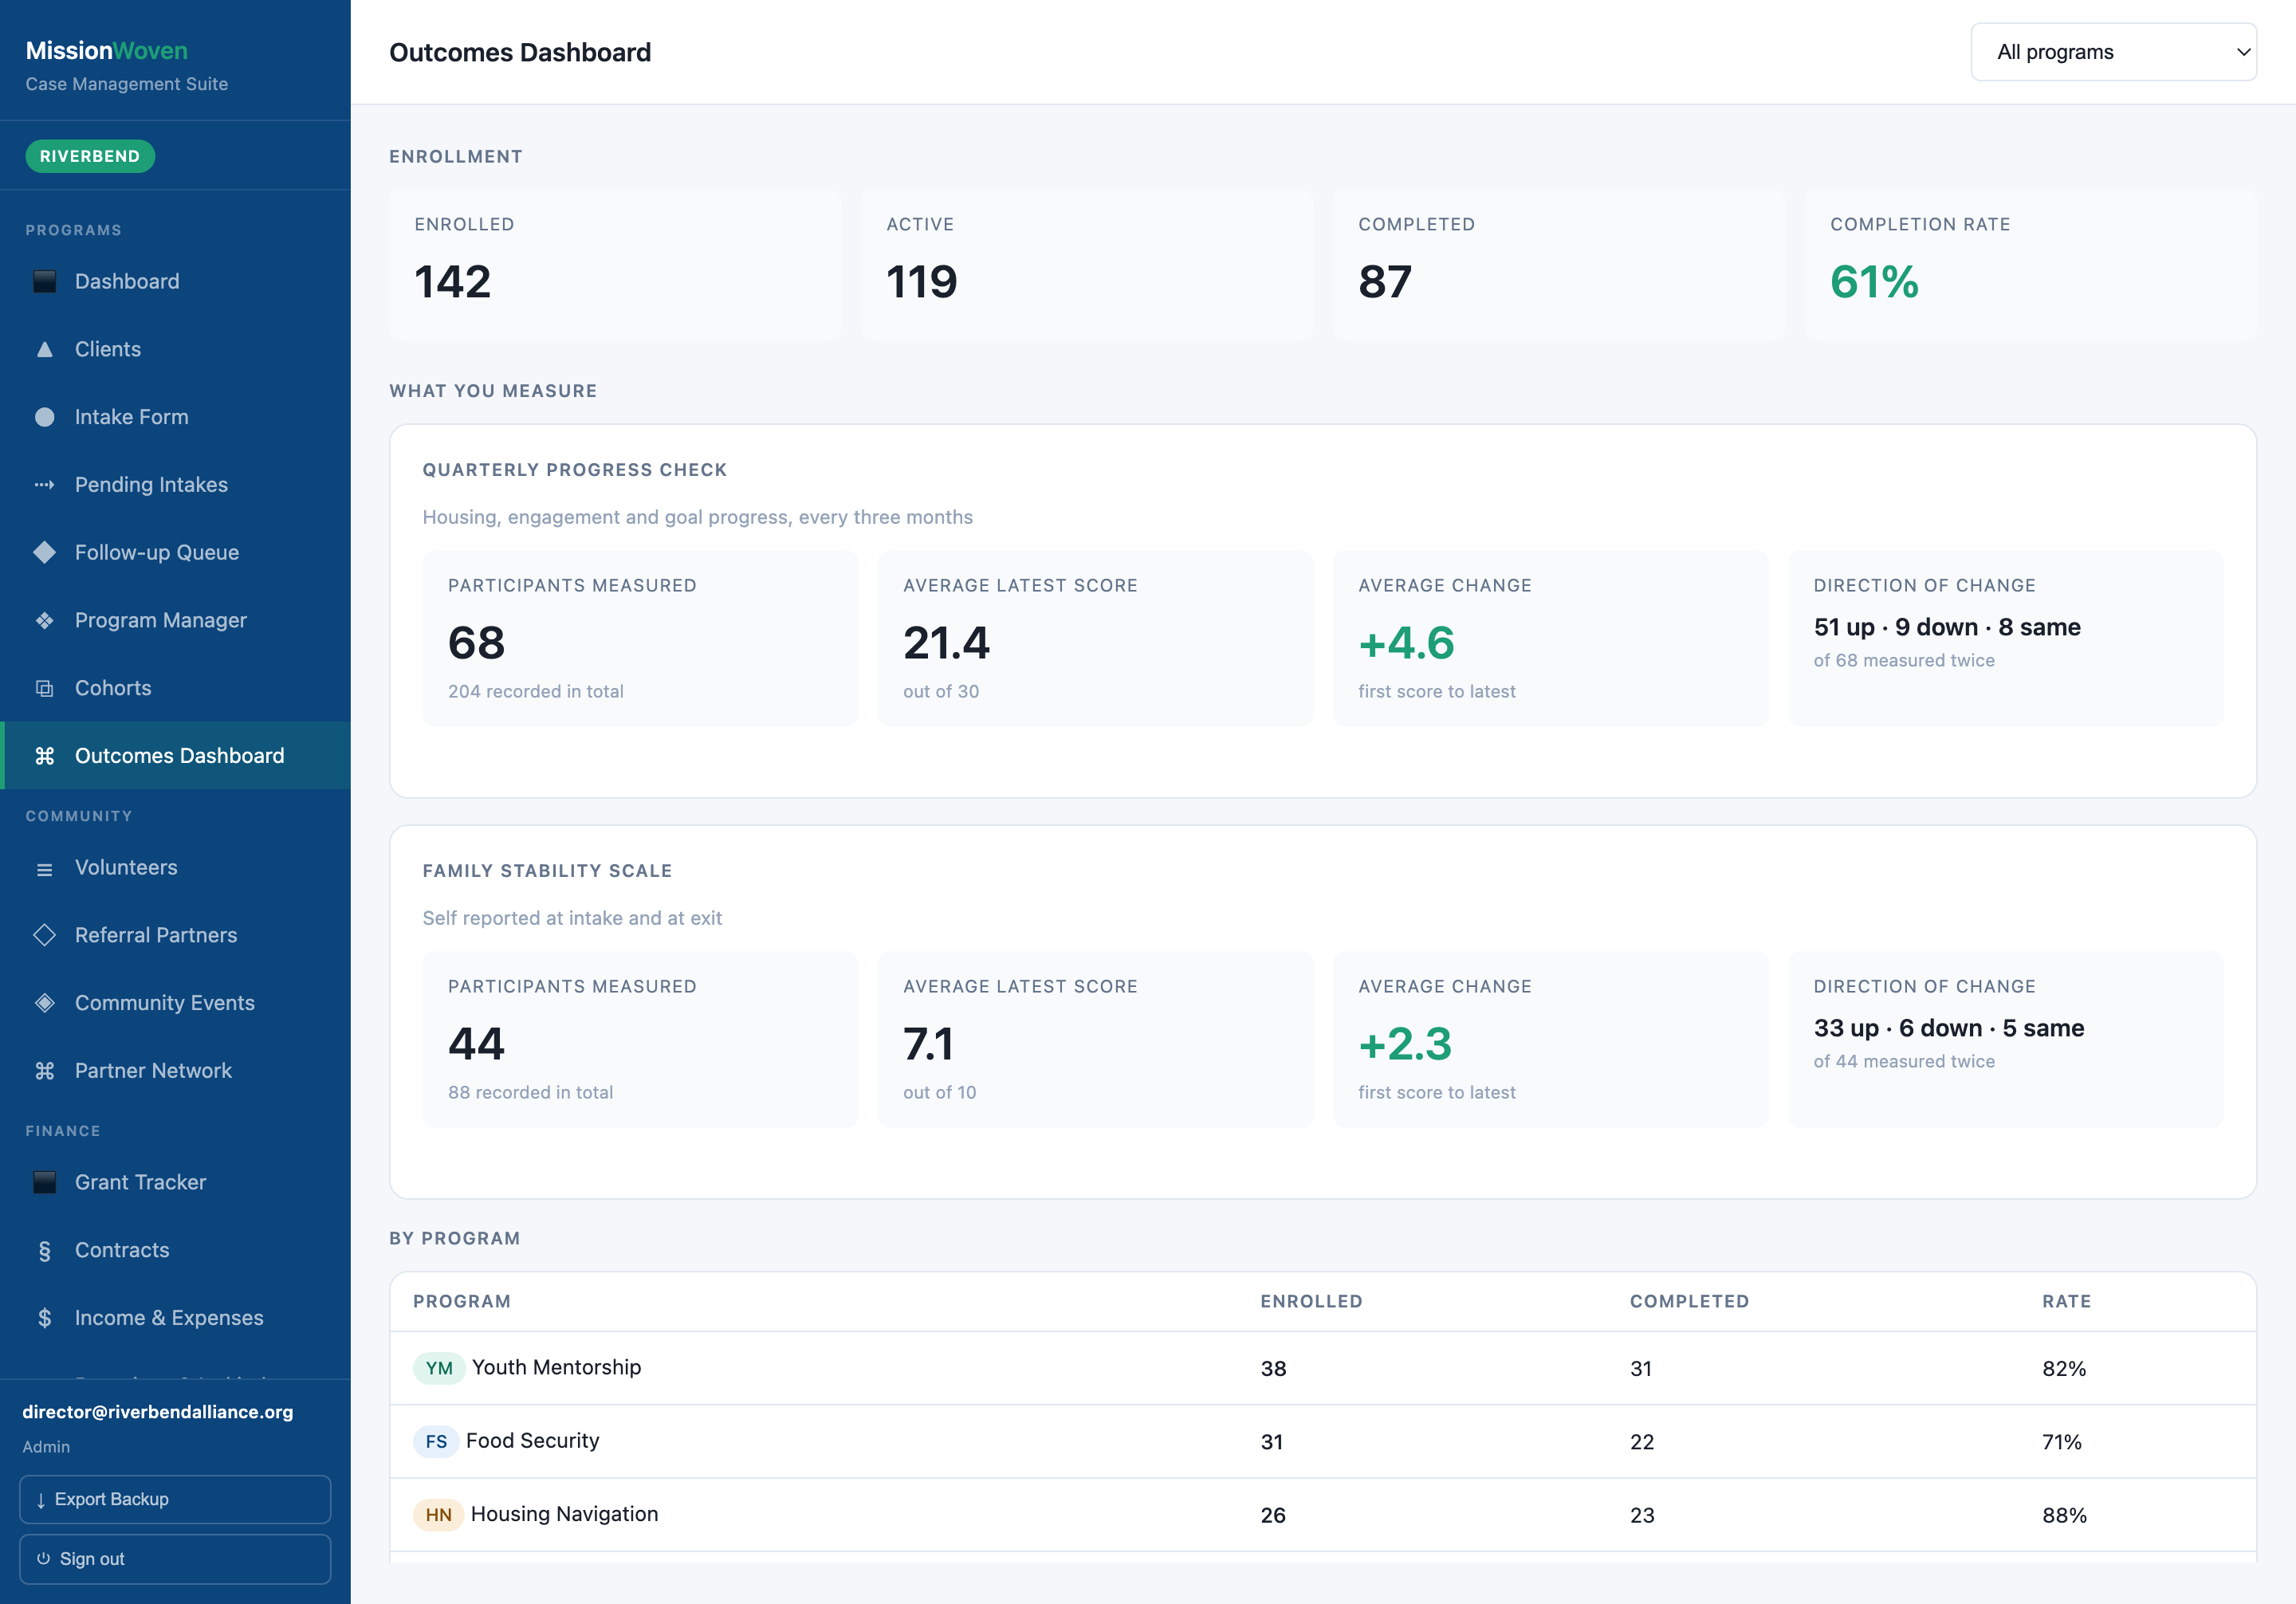Click the Clients triangle icon
Image resolution: width=2296 pixels, height=1604 pixels.
coord(44,350)
